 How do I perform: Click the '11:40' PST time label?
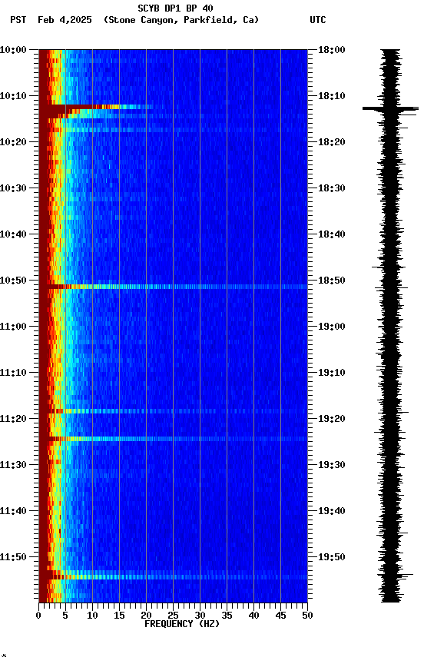[x=13, y=512]
